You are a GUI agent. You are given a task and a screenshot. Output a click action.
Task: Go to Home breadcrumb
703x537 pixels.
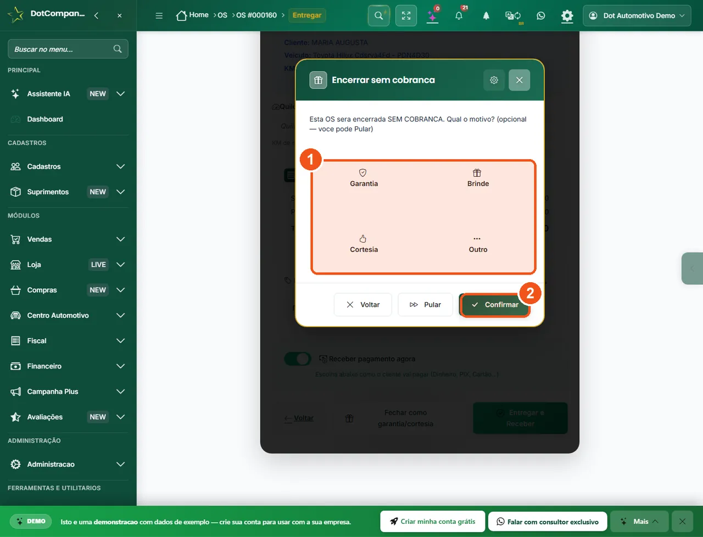click(192, 15)
